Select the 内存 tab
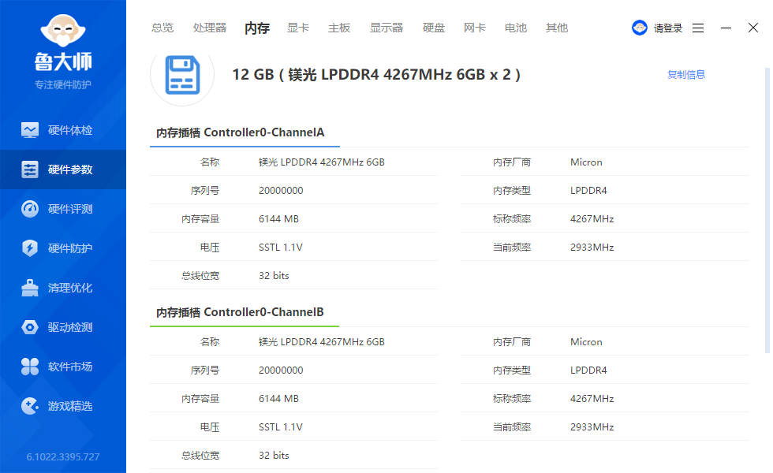The height and width of the screenshot is (473, 773). (257, 28)
